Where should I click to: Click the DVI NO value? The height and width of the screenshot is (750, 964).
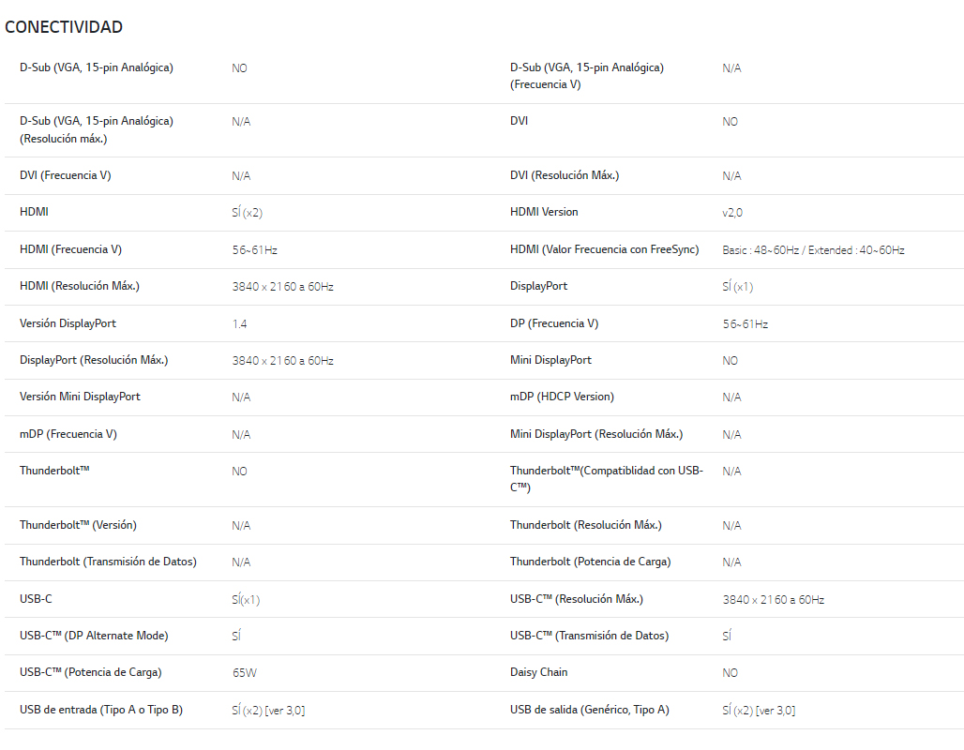(x=730, y=122)
